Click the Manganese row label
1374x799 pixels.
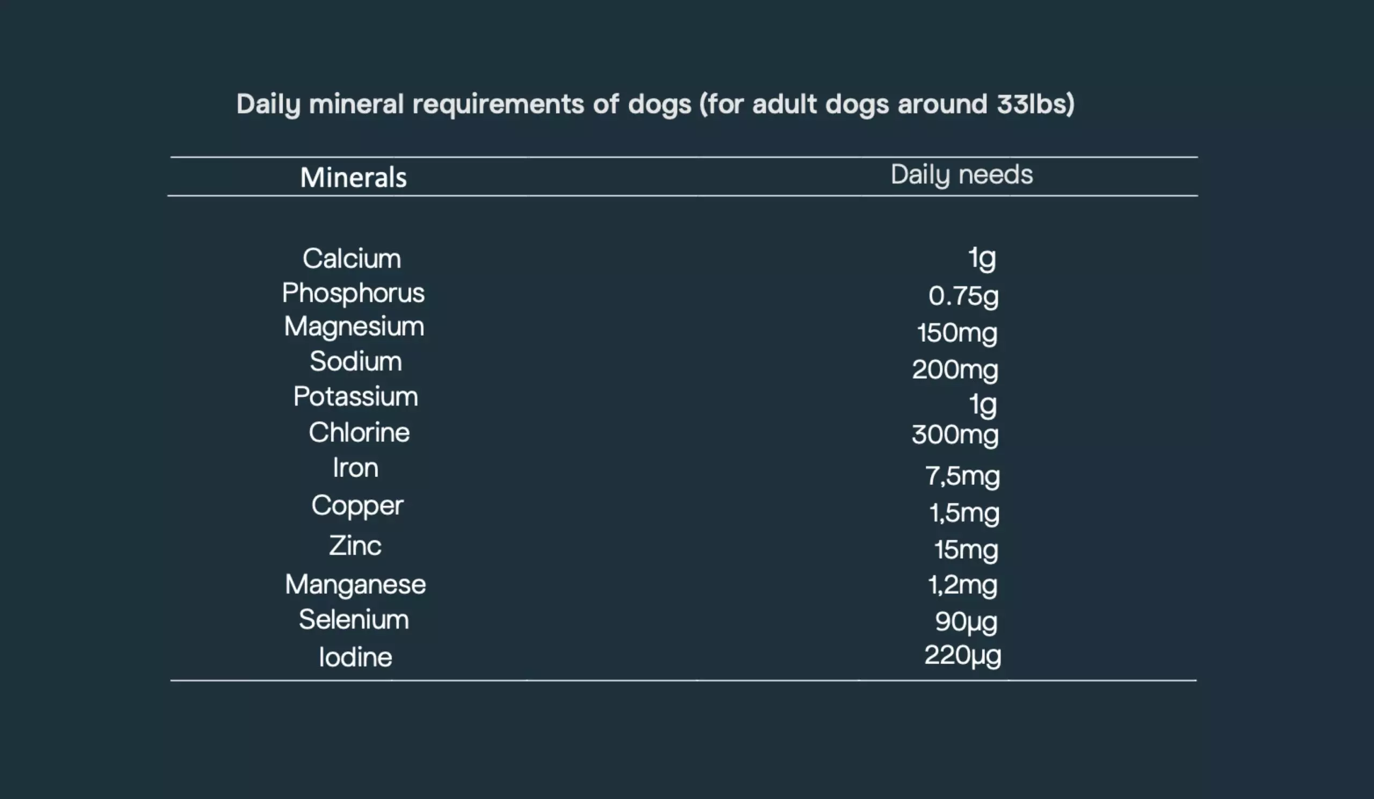click(355, 585)
